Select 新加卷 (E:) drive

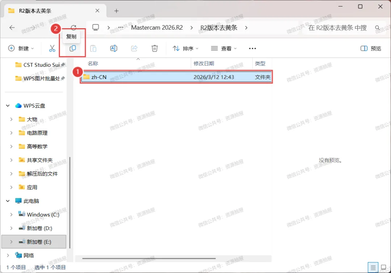tap(34, 242)
